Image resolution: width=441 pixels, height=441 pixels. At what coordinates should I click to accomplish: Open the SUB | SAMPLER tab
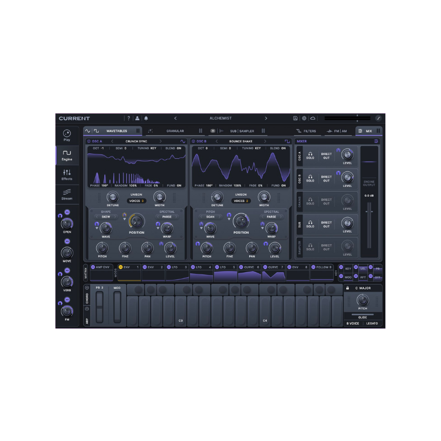click(238, 131)
